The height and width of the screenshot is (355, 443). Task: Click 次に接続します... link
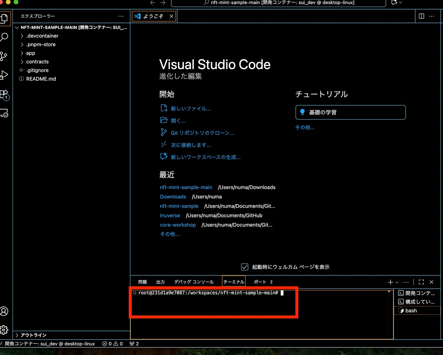click(191, 145)
